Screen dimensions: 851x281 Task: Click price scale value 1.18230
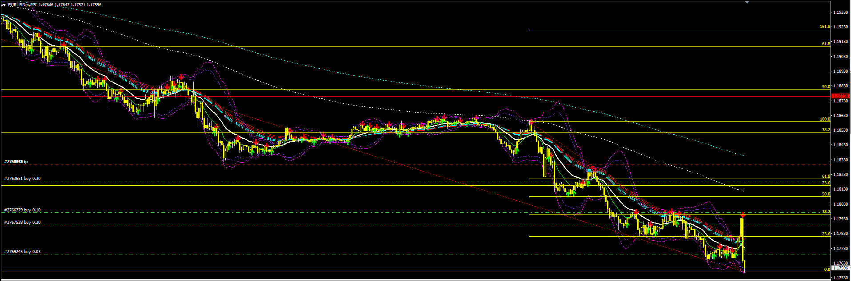[841, 175]
